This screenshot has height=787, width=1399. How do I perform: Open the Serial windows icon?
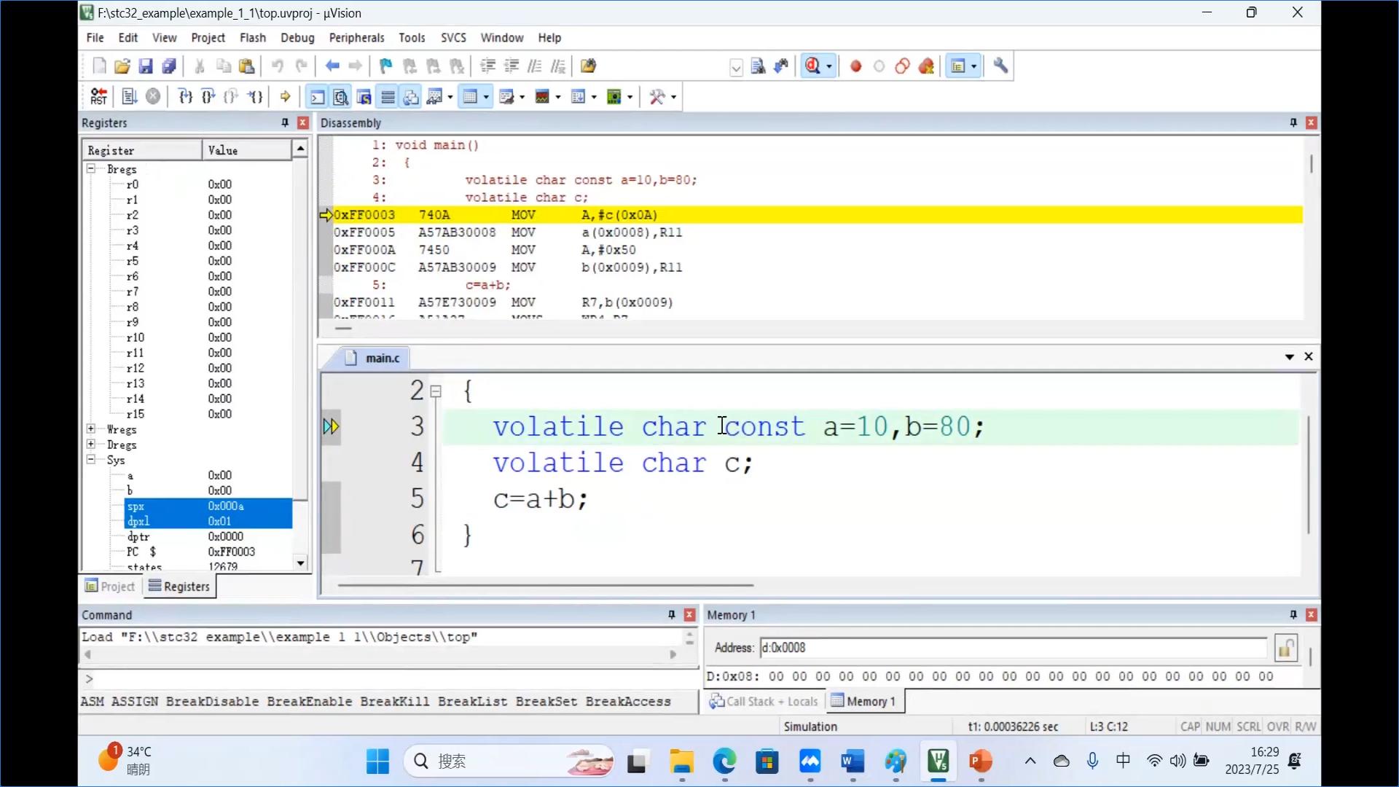pyautogui.click(x=507, y=97)
